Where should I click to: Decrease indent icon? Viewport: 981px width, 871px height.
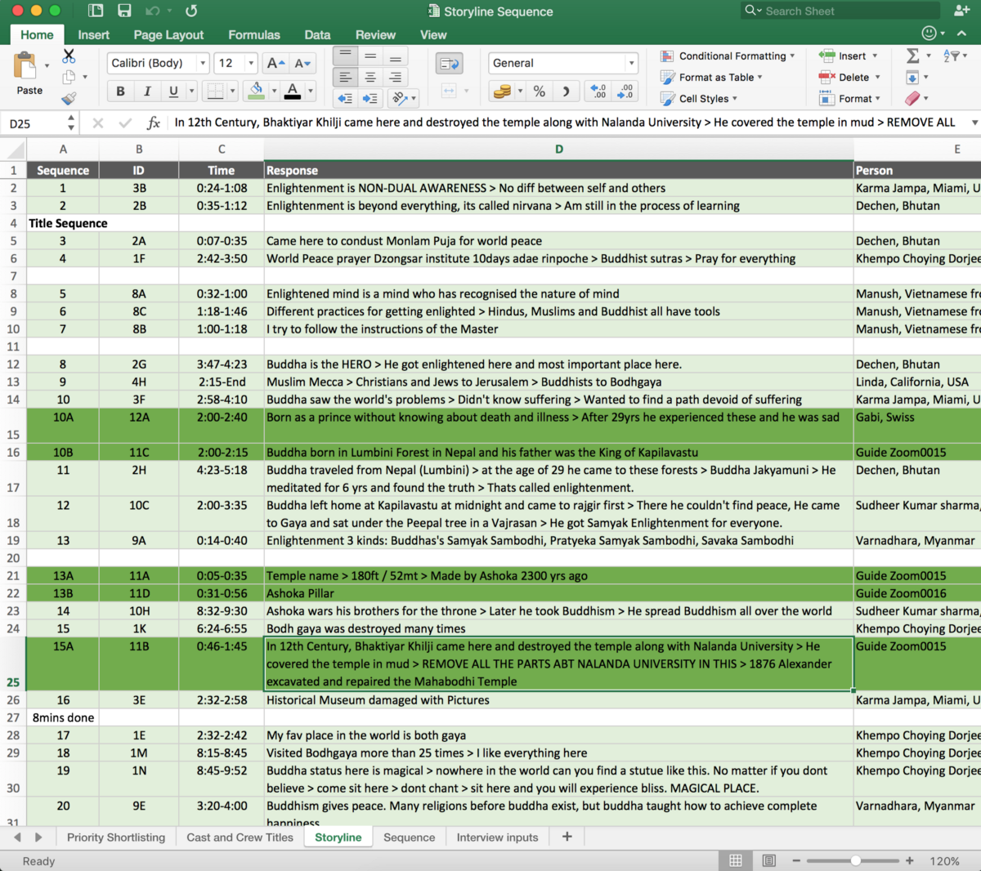coord(345,98)
